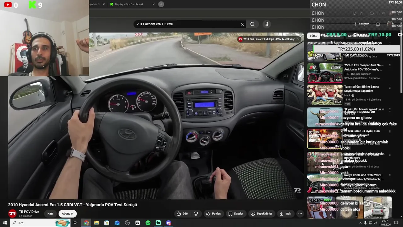Show hidden system tray icons

(x=360, y=223)
